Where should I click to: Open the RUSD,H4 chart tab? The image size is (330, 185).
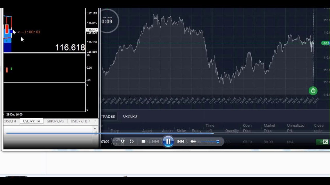pos(10,121)
